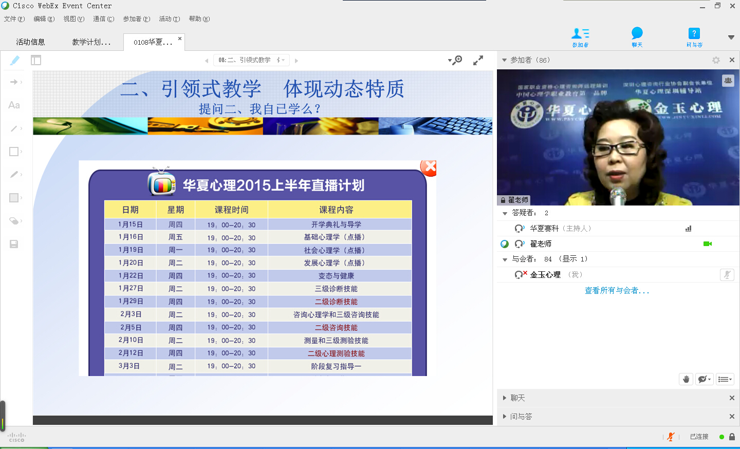Select the eraser annotation tool

point(14,221)
